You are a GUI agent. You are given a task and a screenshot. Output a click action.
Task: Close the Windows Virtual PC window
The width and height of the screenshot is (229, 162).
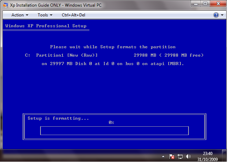pyautogui.click(x=218, y=3)
